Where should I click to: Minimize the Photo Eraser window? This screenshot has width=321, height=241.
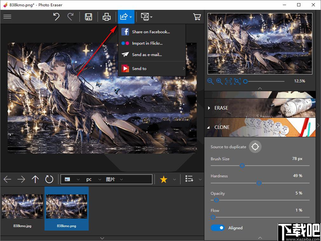[284, 5]
